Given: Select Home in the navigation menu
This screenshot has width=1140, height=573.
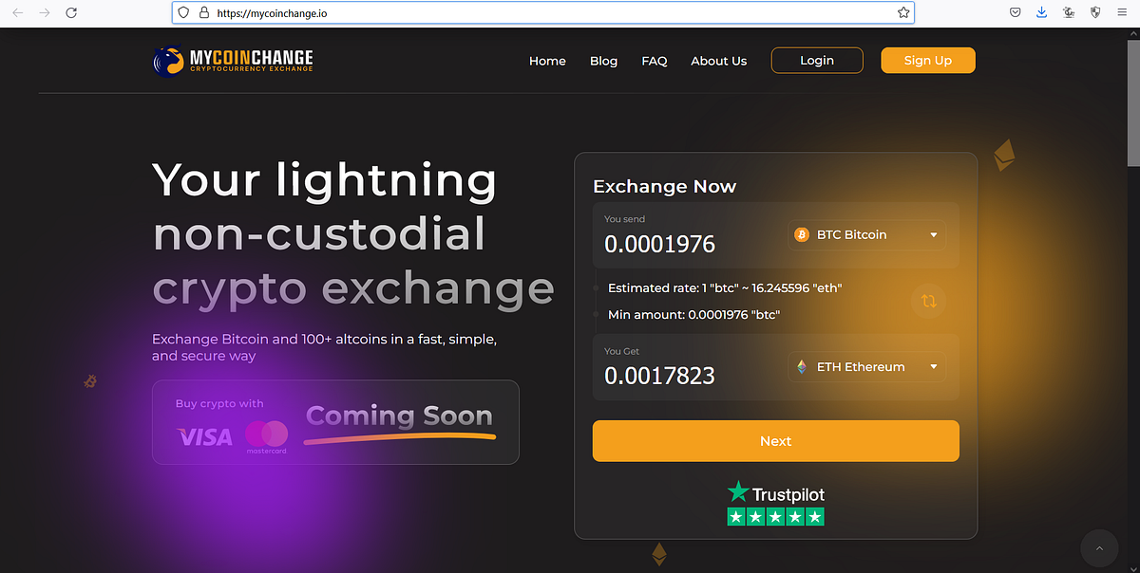Looking at the screenshot, I should (x=547, y=61).
